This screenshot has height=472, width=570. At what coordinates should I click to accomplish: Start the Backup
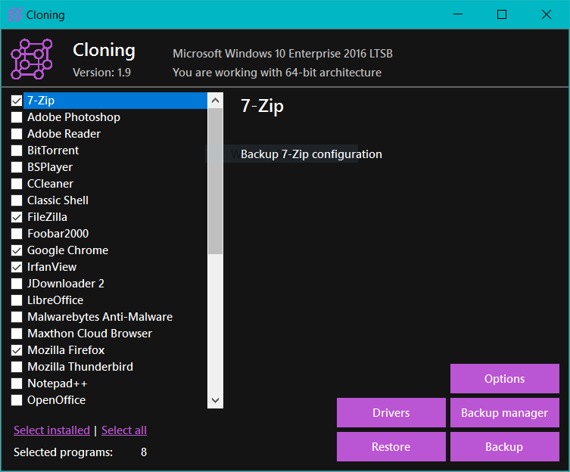505,446
